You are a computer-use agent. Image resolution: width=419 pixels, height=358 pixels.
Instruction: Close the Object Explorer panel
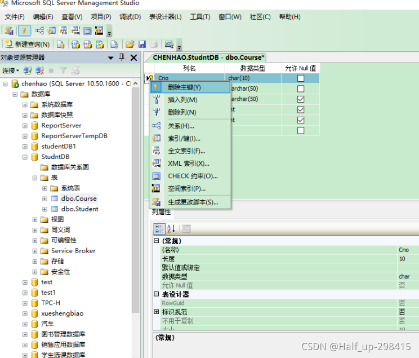click(x=133, y=58)
